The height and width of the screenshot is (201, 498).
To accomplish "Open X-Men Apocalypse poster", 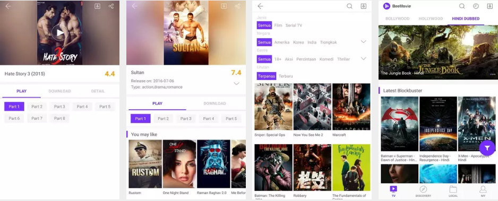I will 476,124.
